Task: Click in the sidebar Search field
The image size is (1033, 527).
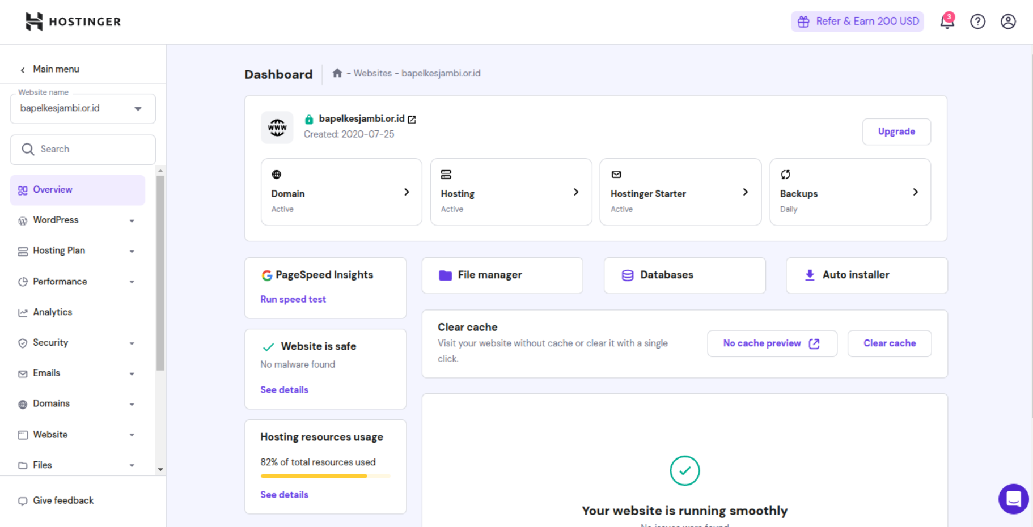Action: [x=83, y=150]
